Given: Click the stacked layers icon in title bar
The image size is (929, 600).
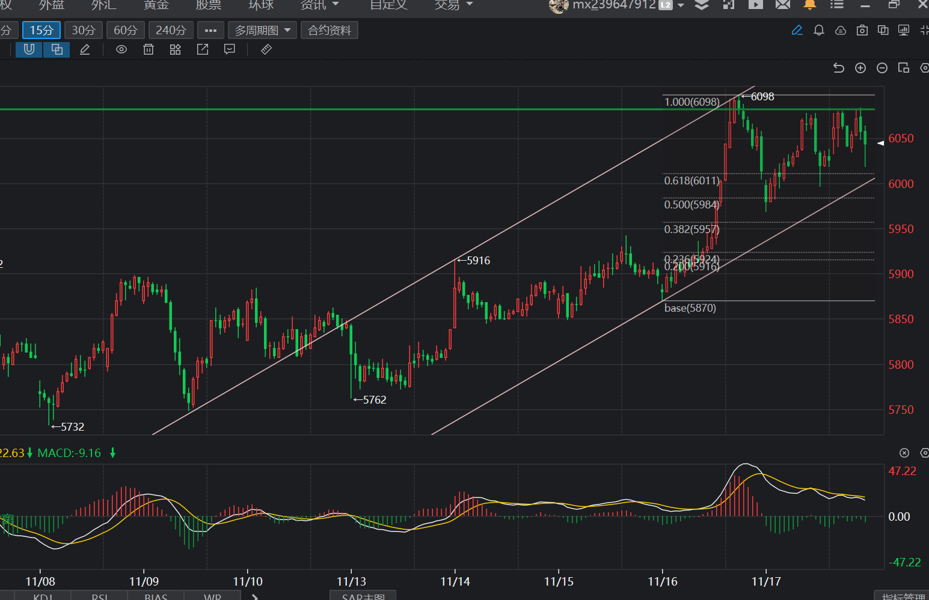Looking at the screenshot, I should [702, 5].
